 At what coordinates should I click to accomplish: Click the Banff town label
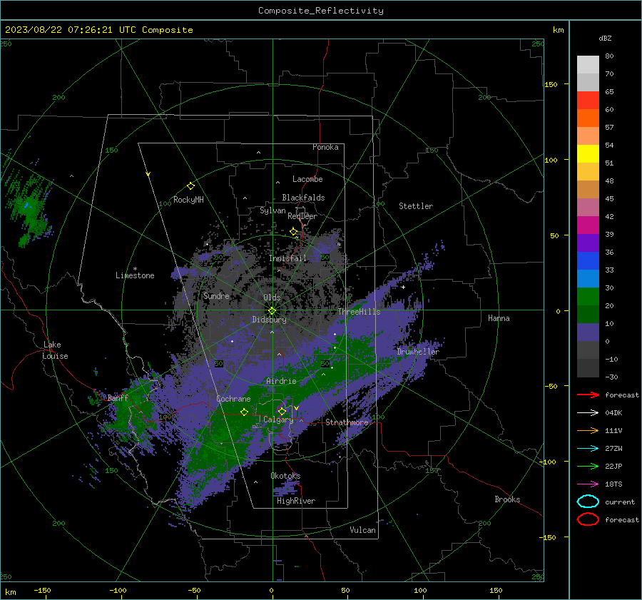pos(118,397)
